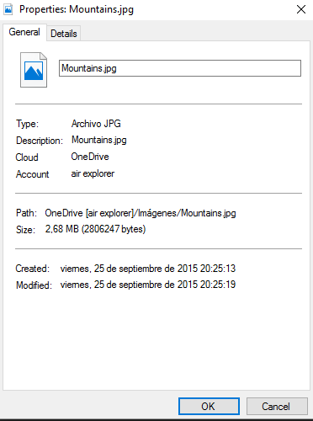The height and width of the screenshot is (421, 313).
Task: Click the Cloud value OneDrive
Action: 90,157
